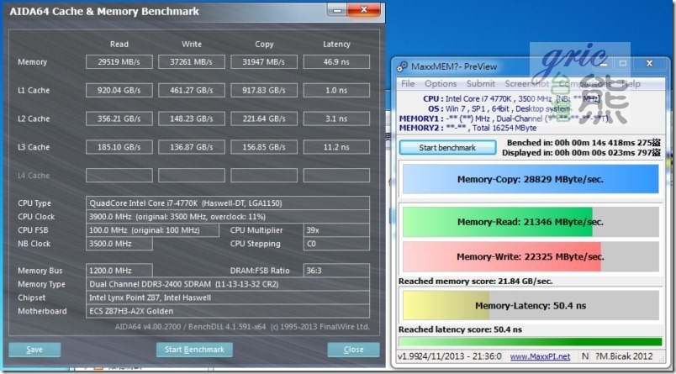Select L3 Cache Read 185.10 GB/s
The width and height of the screenshot is (676, 374).
[119, 147]
